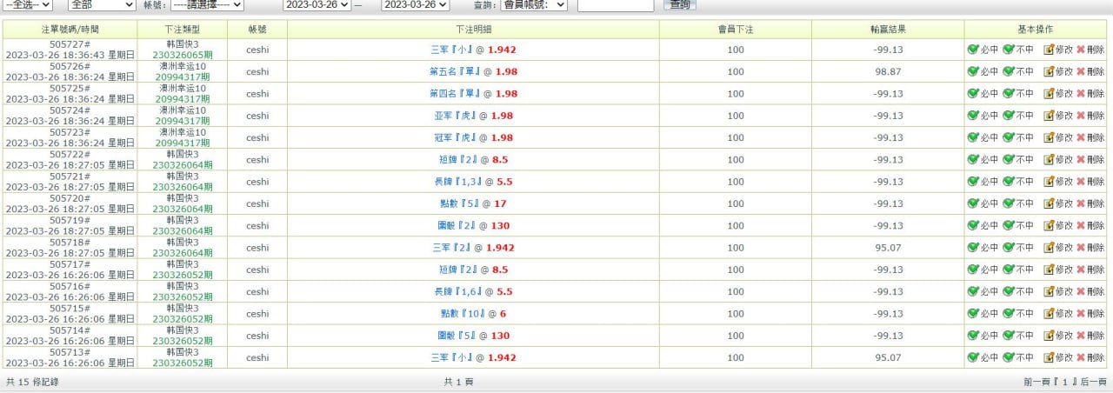Click the query text input field
The height and width of the screenshot is (393, 1113).
click(x=615, y=4)
